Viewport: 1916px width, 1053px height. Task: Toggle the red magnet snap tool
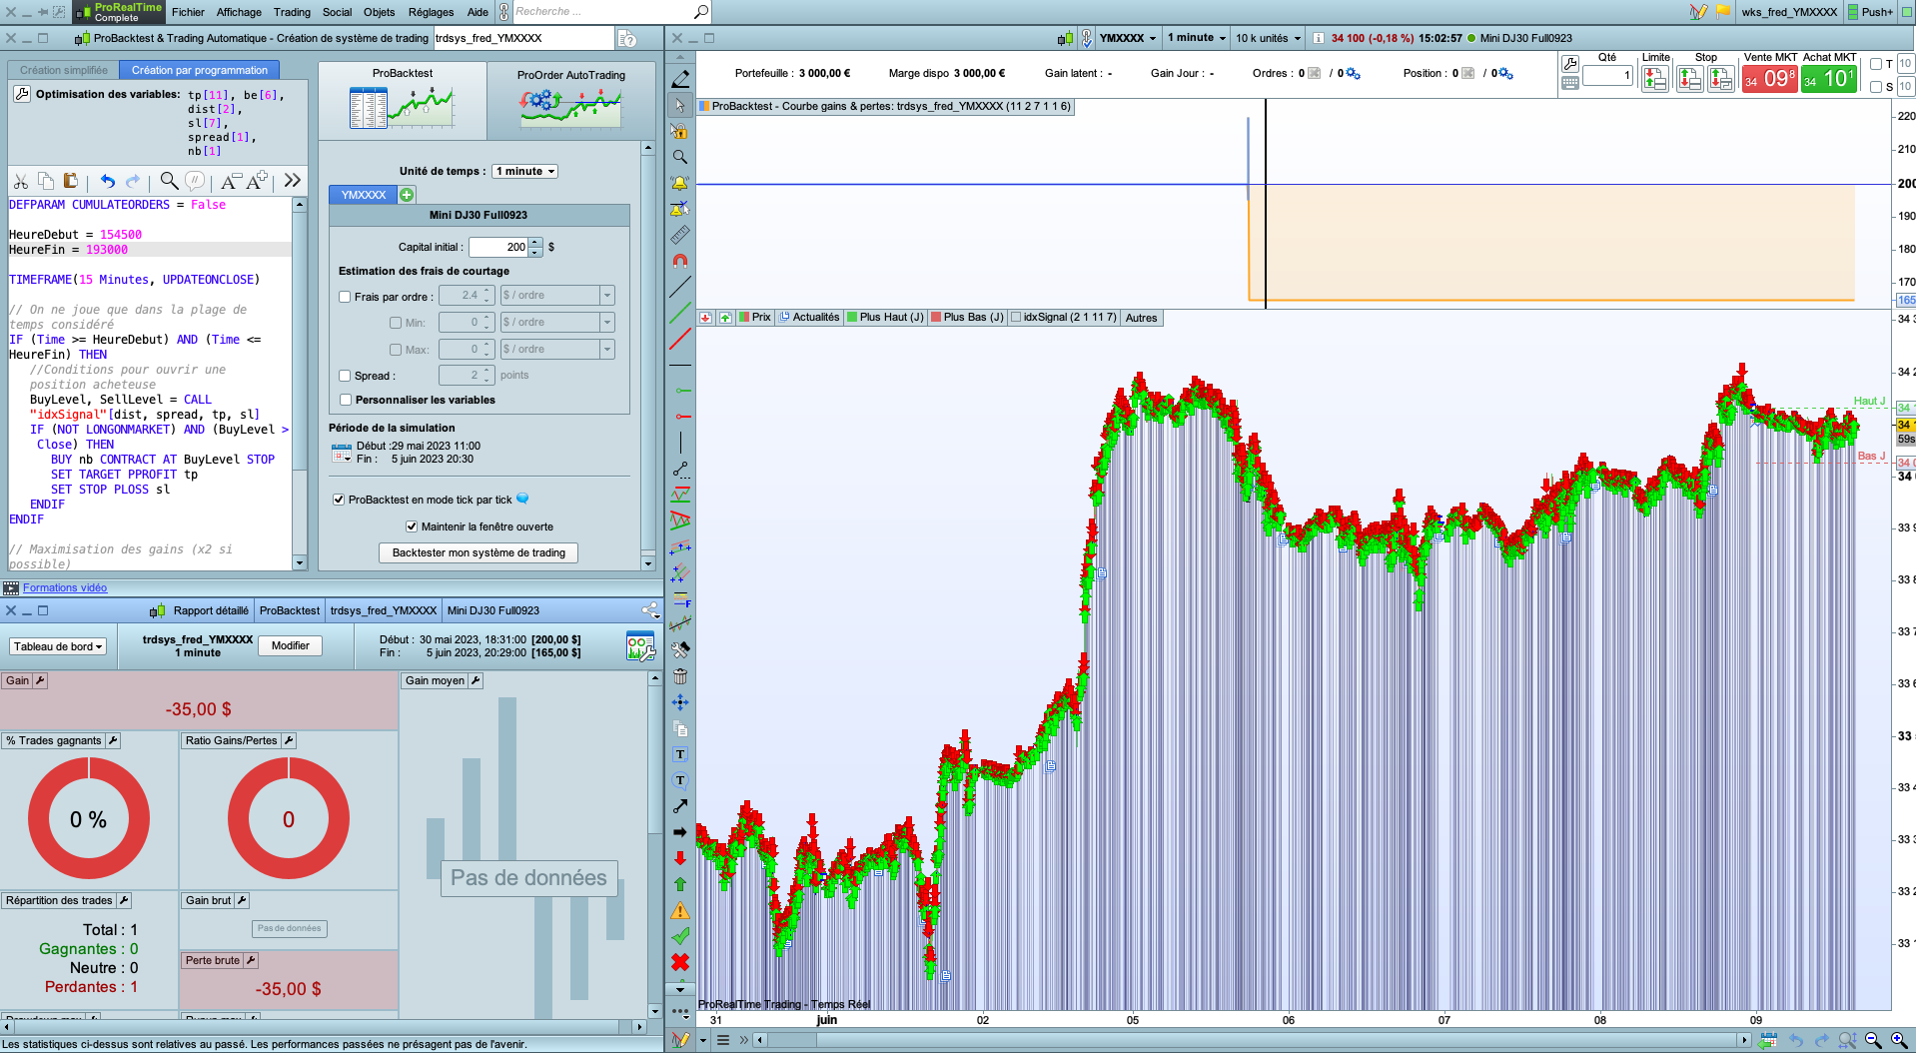(x=680, y=261)
